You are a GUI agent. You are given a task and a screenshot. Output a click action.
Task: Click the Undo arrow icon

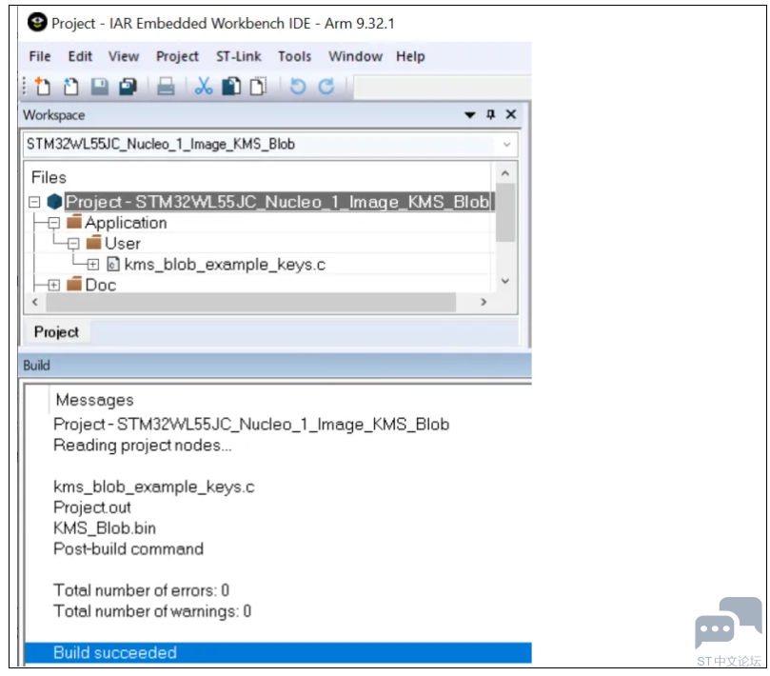point(298,87)
